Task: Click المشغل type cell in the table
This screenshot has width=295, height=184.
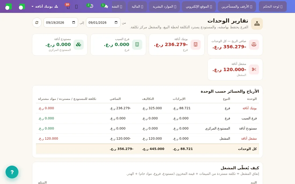Action: [x=225, y=138]
